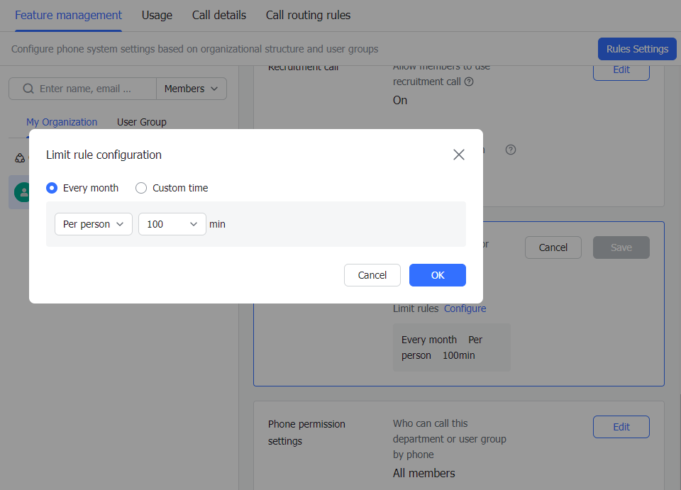Click the search magnifier icon
The height and width of the screenshot is (490, 681).
[27, 88]
